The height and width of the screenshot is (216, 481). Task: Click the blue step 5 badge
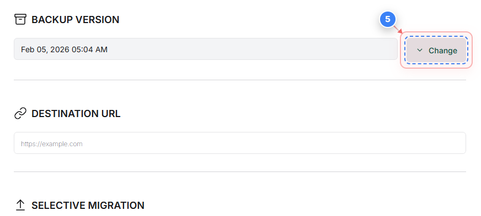click(x=388, y=20)
